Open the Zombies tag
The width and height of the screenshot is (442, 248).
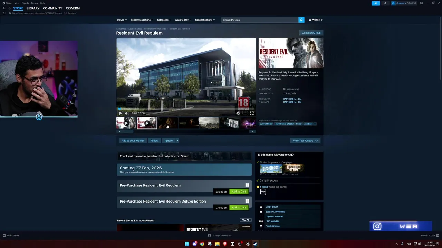308,124
